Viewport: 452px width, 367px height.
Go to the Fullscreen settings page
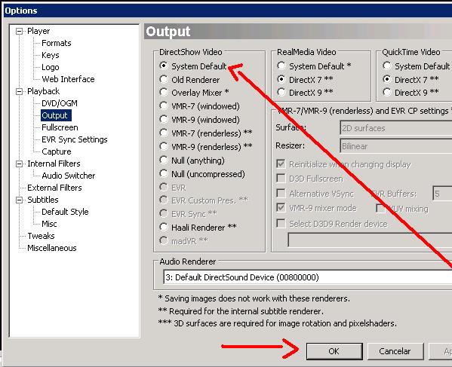pyautogui.click(x=60, y=127)
